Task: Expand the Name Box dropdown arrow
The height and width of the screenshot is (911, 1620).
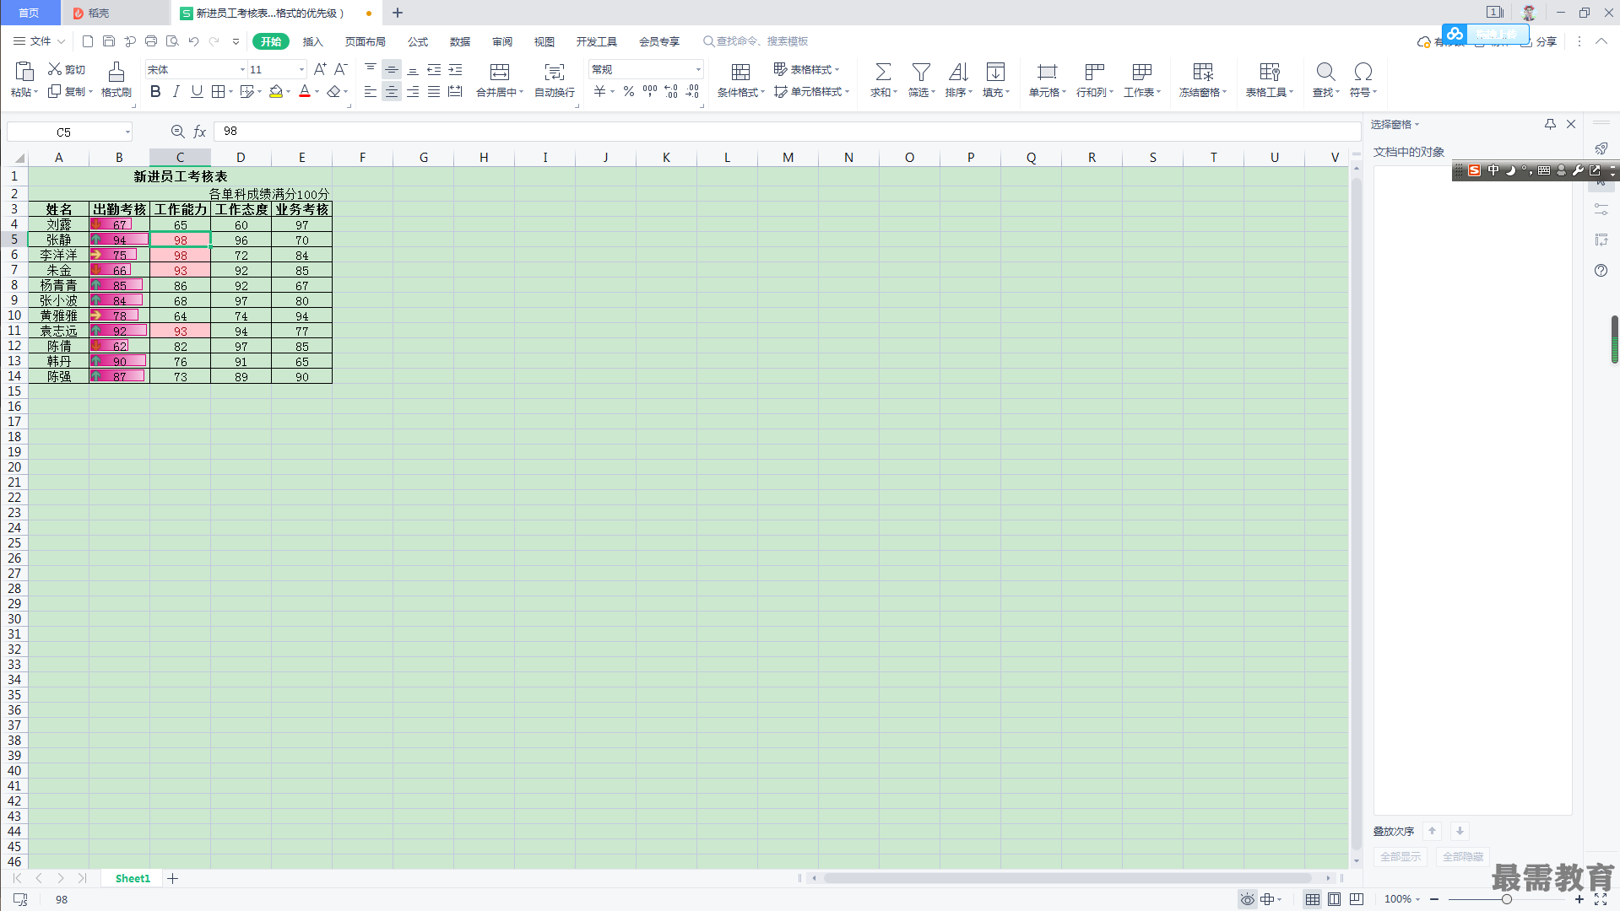Action: (x=127, y=132)
